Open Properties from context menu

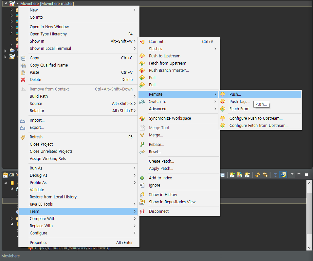pyautogui.click(x=79, y=243)
